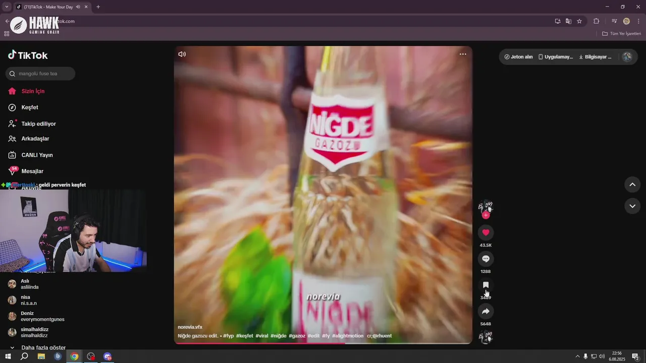
Task: Click Uygulamay... download app button
Action: [556, 57]
